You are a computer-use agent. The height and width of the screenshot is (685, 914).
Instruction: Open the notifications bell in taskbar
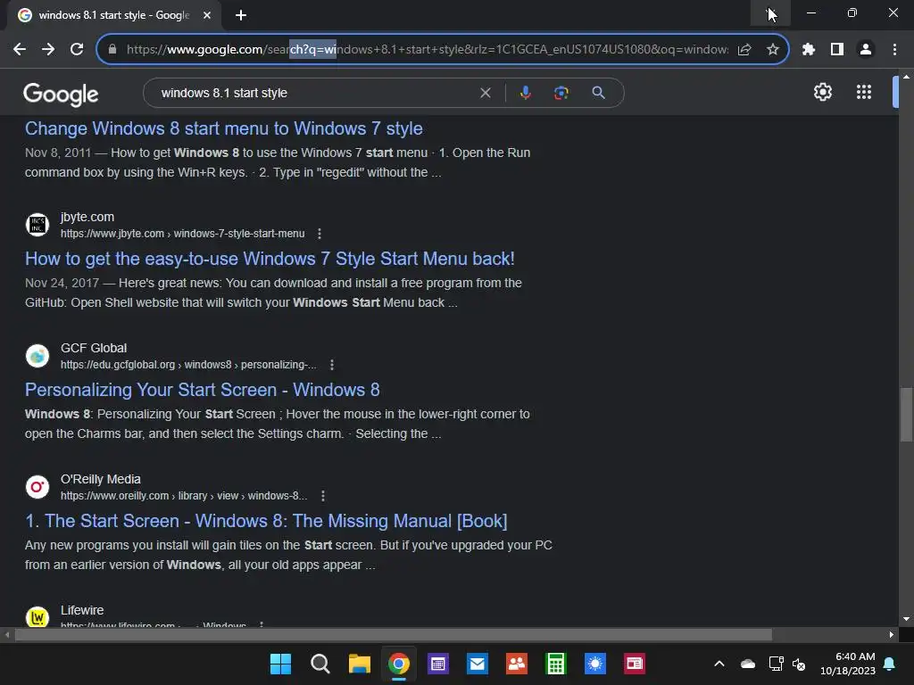click(x=890, y=664)
